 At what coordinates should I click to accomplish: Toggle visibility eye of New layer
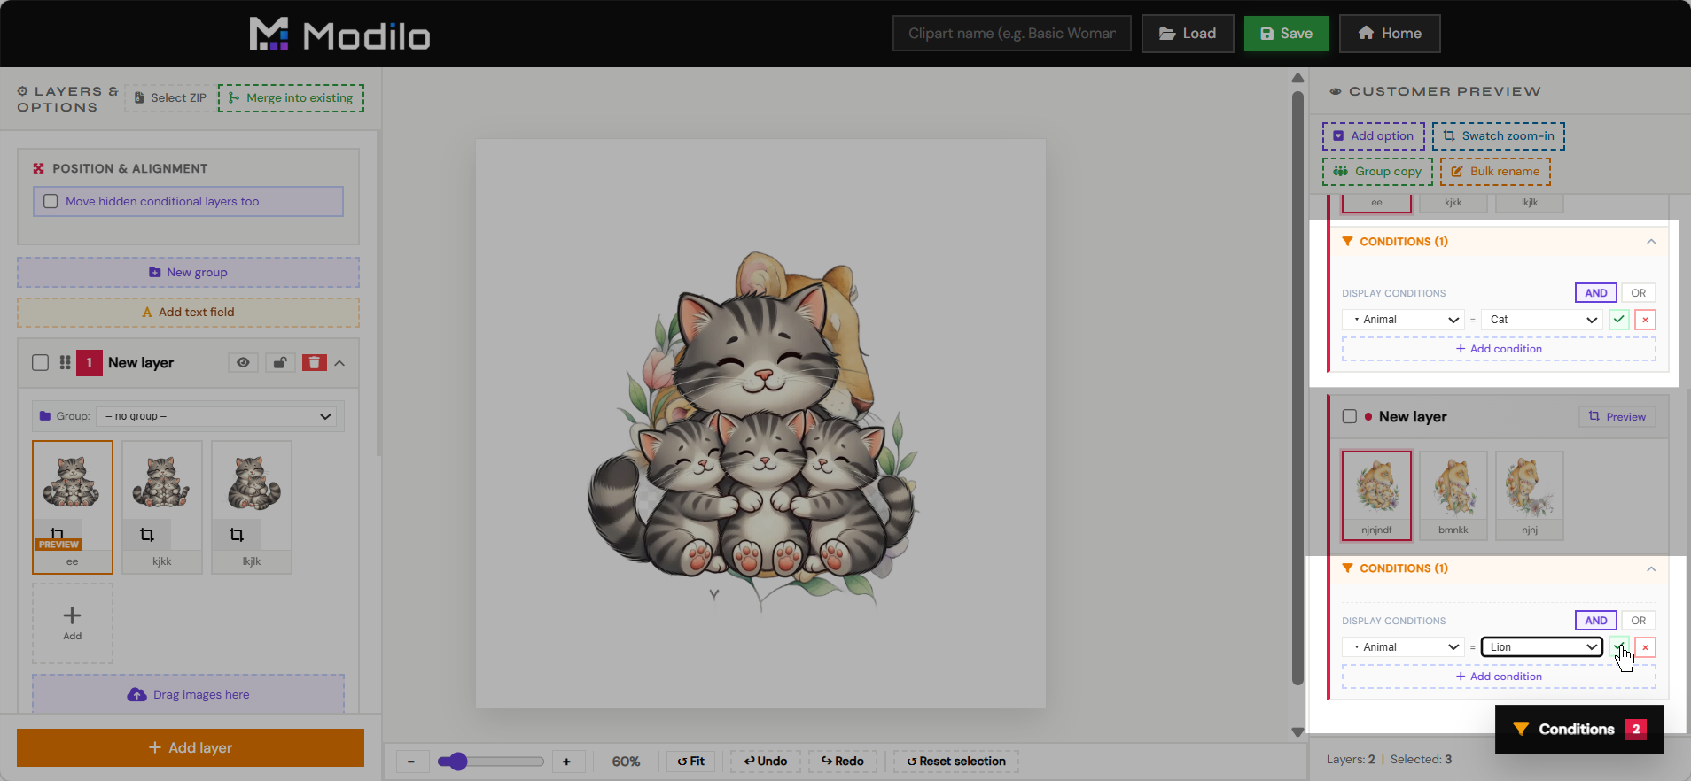tap(243, 362)
